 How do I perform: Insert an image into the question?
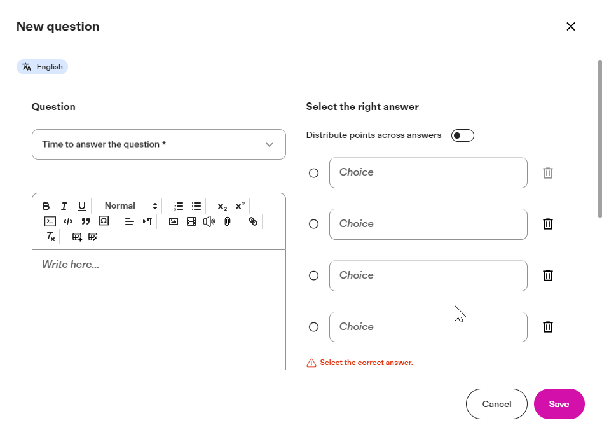pos(174,221)
